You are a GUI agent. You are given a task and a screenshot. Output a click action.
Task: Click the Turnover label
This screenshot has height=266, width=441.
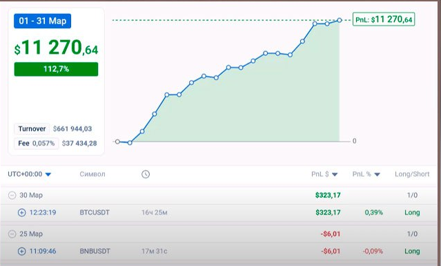pos(32,129)
